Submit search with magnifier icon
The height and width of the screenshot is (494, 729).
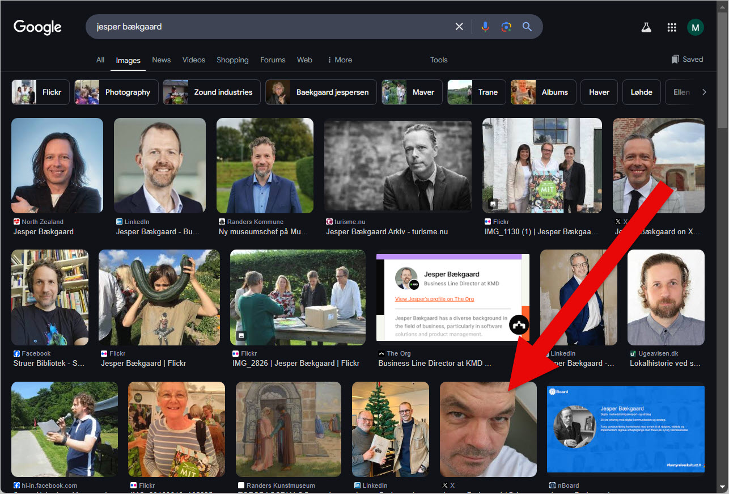click(527, 27)
